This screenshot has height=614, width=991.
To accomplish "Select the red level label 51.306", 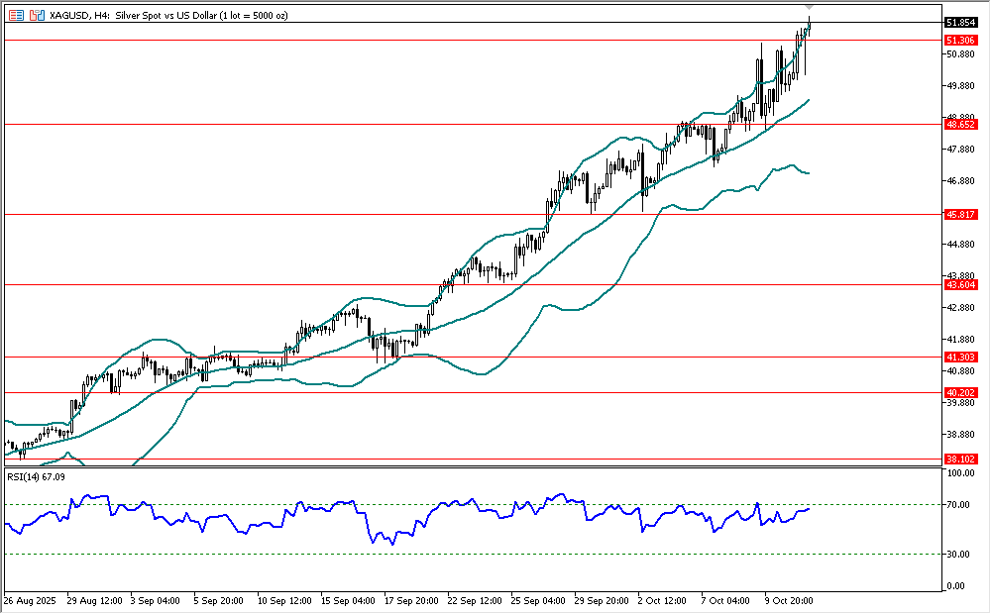I will click(959, 40).
